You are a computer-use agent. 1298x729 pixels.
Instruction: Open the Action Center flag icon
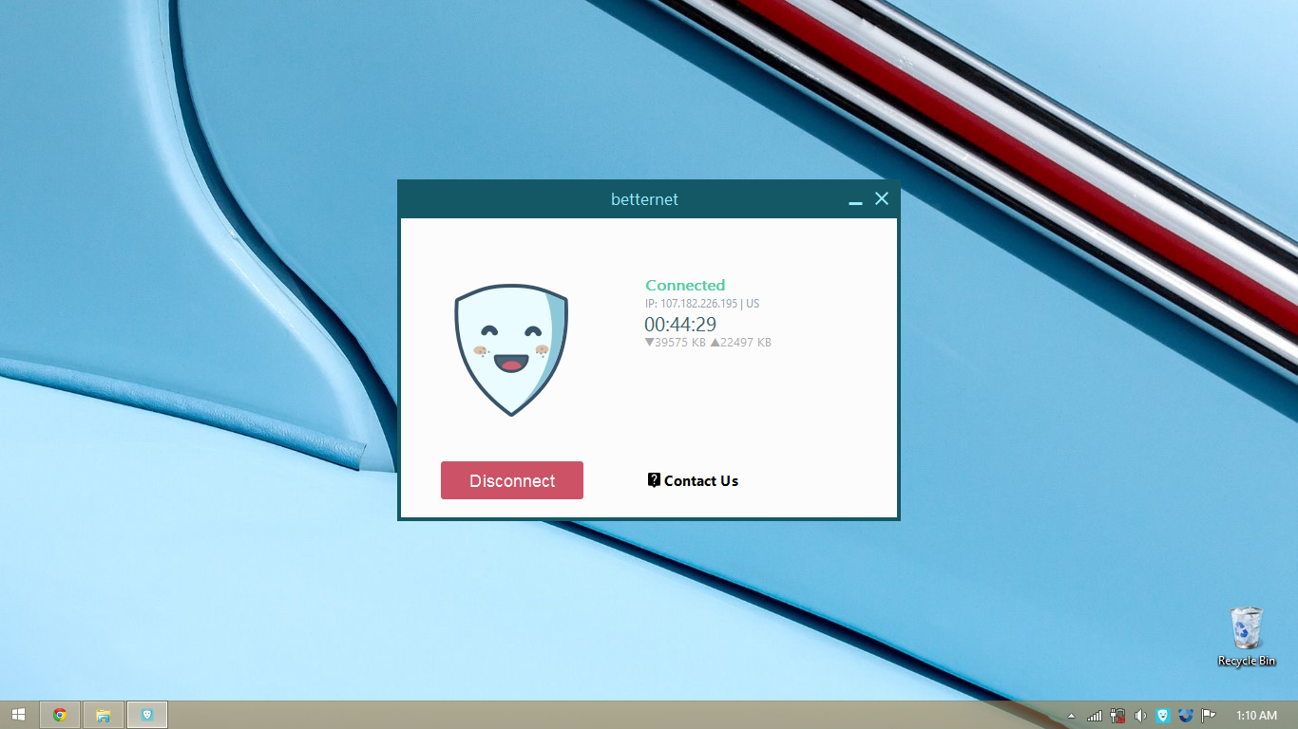[1209, 716]
